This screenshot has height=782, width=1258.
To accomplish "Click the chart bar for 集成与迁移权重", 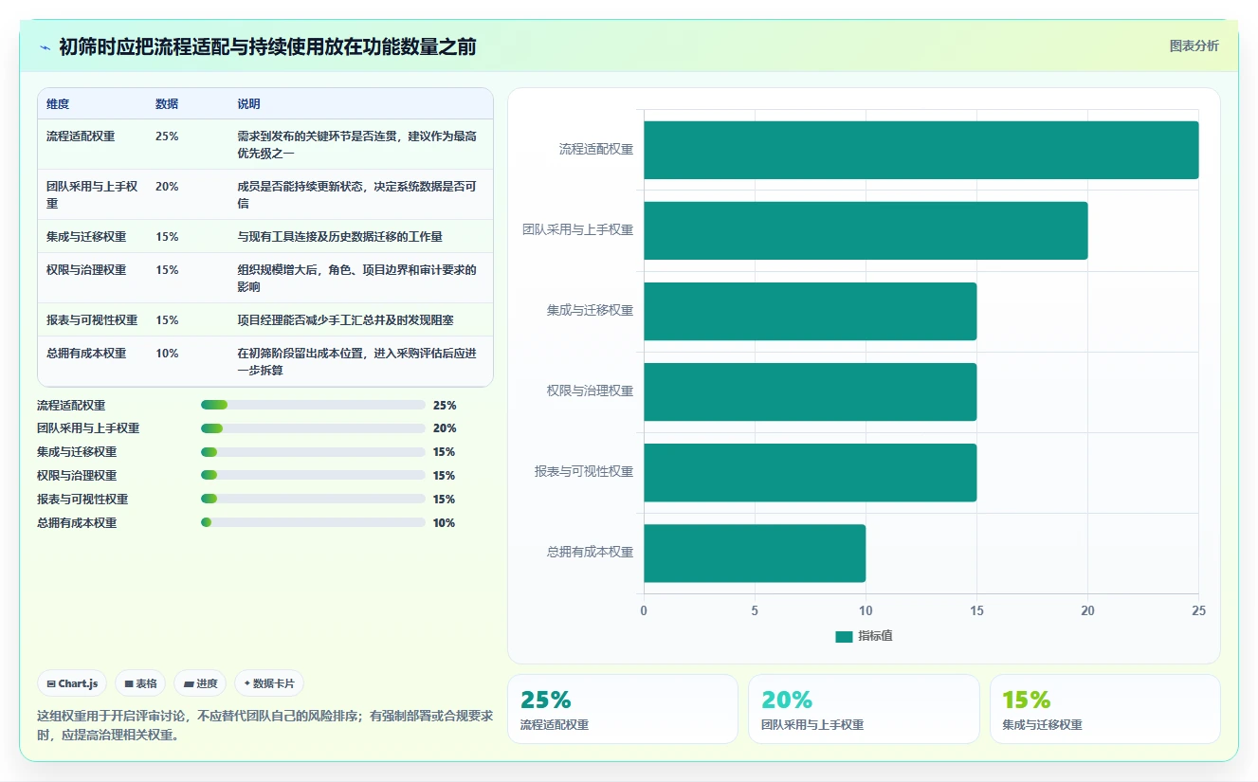I will 811,311.
